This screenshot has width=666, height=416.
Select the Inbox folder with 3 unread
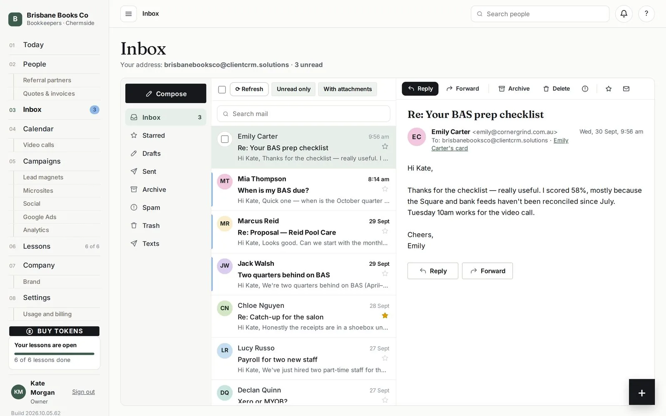click(166, 117)
